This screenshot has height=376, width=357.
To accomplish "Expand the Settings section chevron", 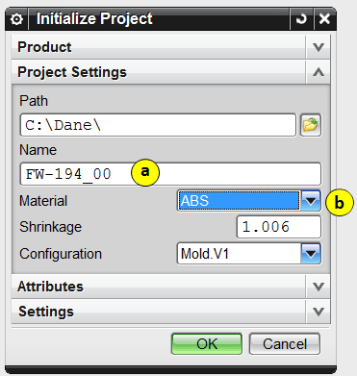I will [319, 312].
